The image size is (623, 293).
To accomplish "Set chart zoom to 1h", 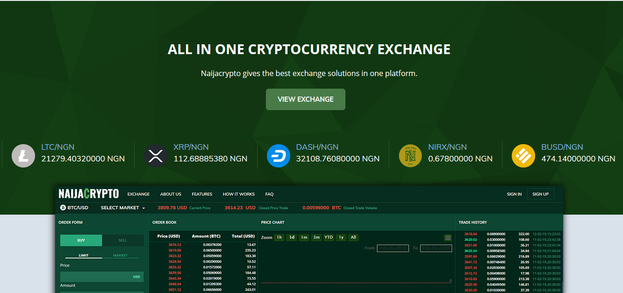I will tap(279, 237).
